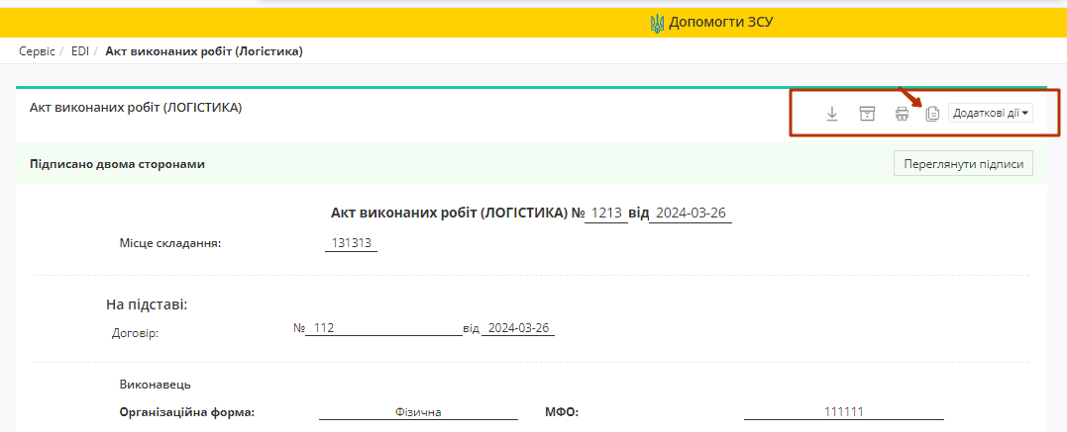The width and height of the screenshot is (1067, 432).
Task: Open the Додаткові дії dropdown
Action: point(990,114)
